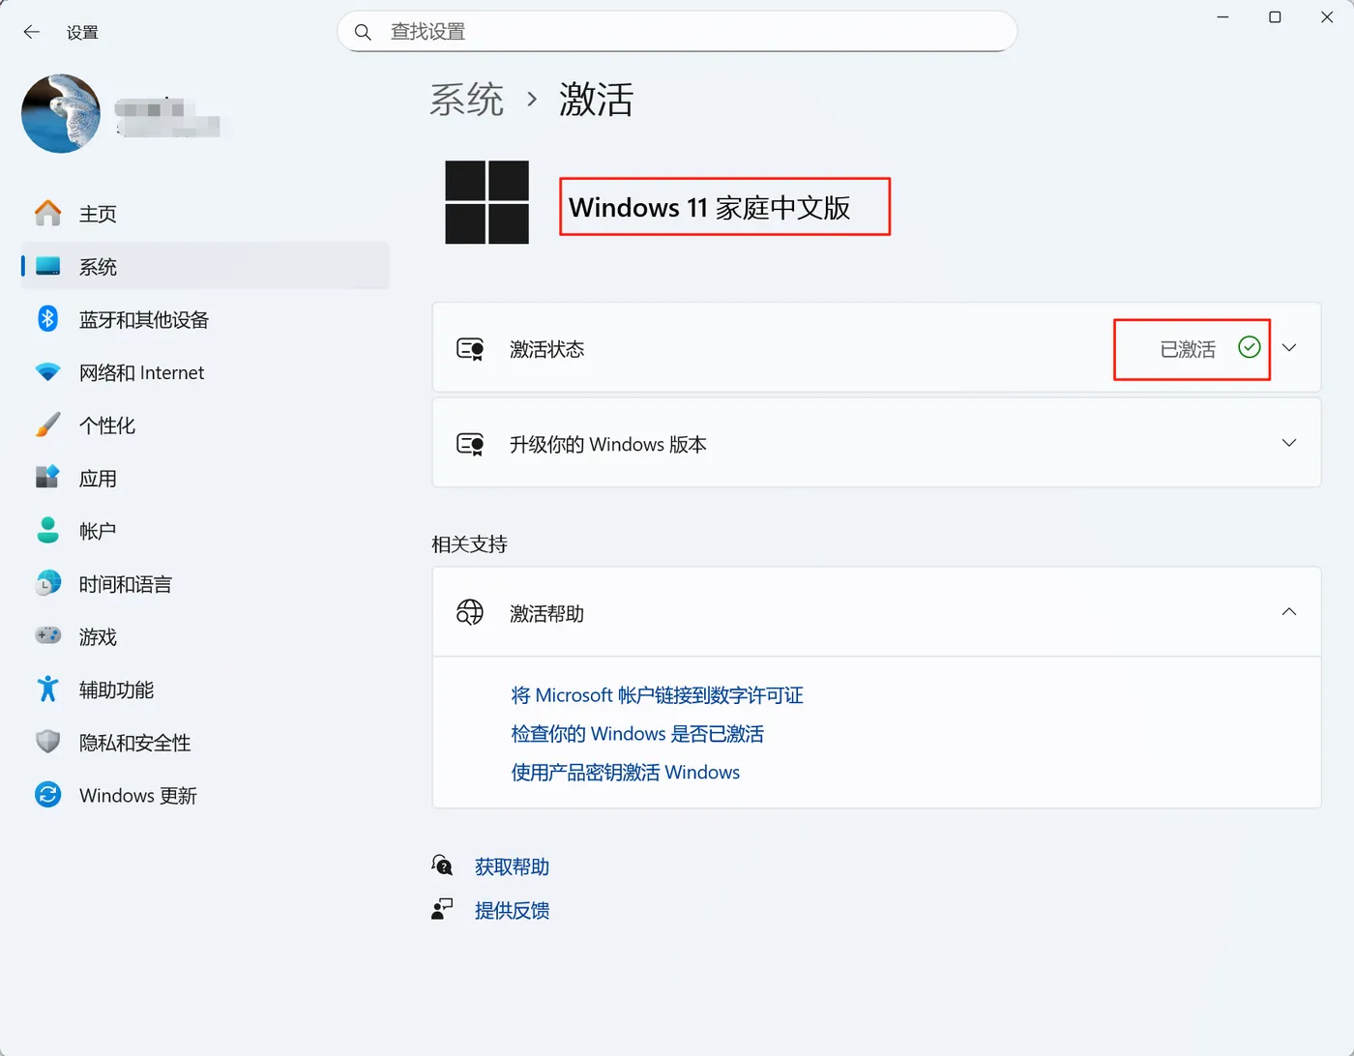The image size is (1354, 1056).
Task: Click the 主页 home icon
Action: (47, 213)
